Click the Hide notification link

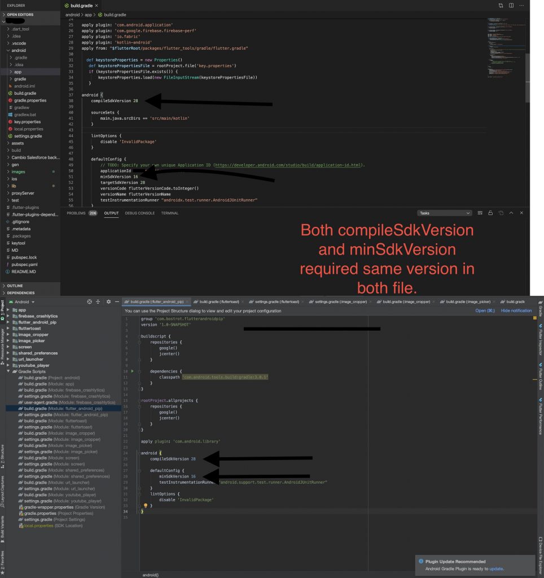[x=516, y=310]
